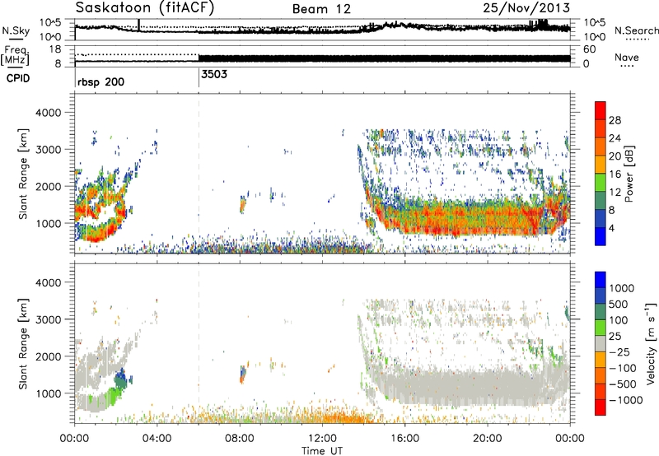Click the CPID marker line beside "rbsp 200"

(75, 77)
